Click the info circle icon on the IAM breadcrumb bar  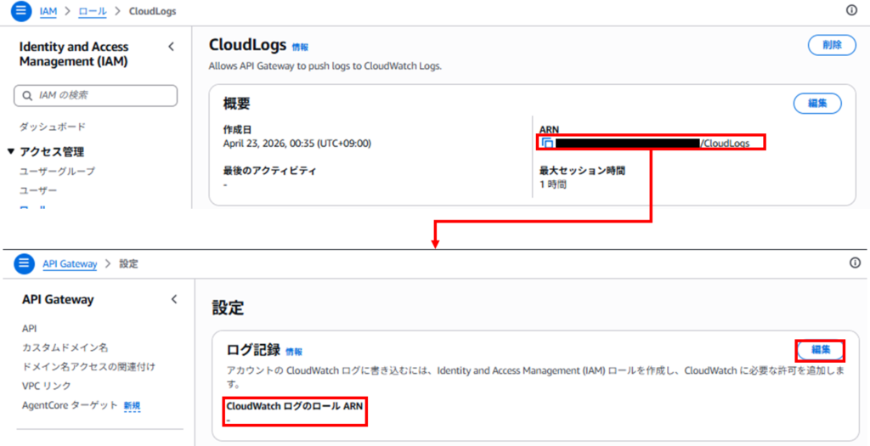[852, 10]
